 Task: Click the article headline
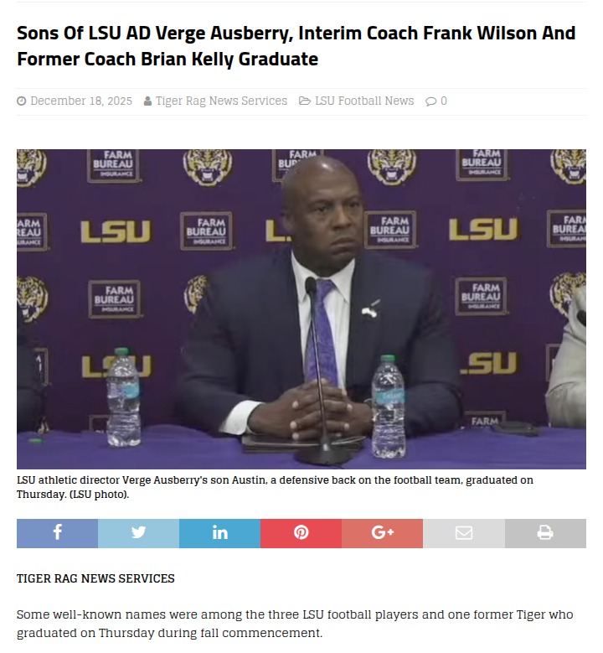click(296, 46)
